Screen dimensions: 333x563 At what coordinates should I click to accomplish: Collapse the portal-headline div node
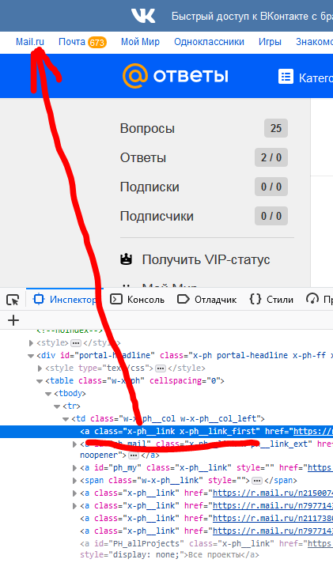(31, 356)
